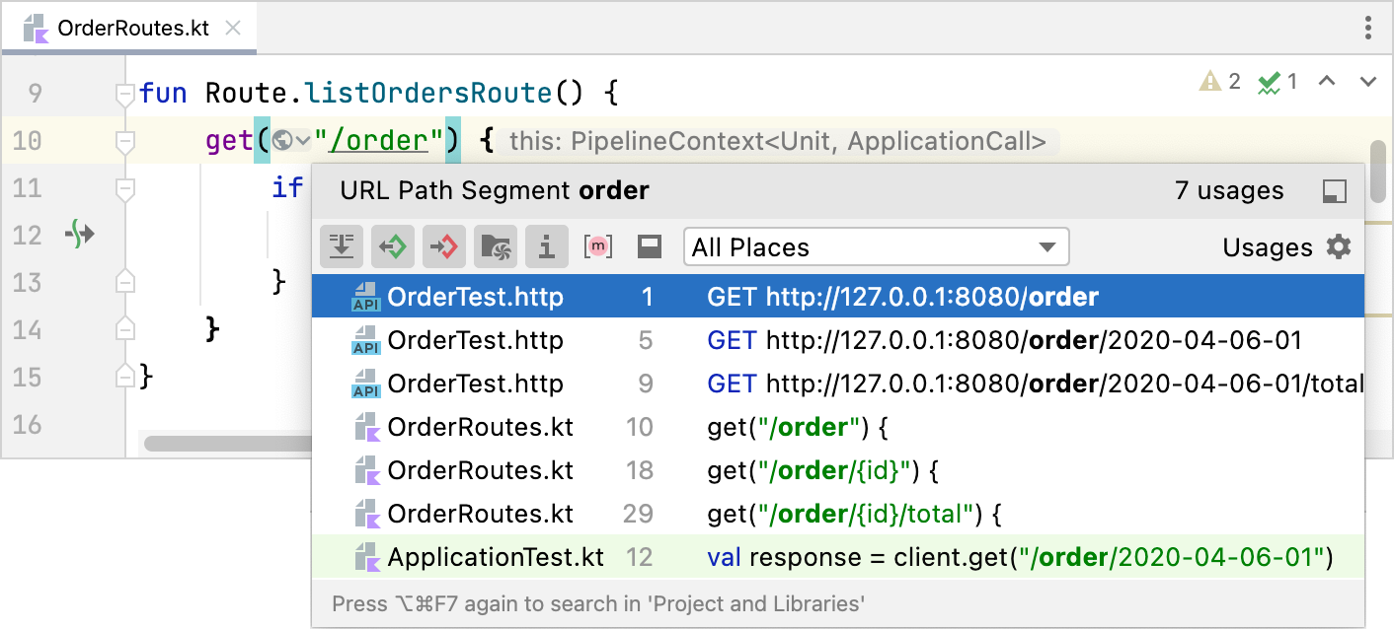Click the globe URL icon before "/order"
The image size is (1394, 629).
[283, 141]
